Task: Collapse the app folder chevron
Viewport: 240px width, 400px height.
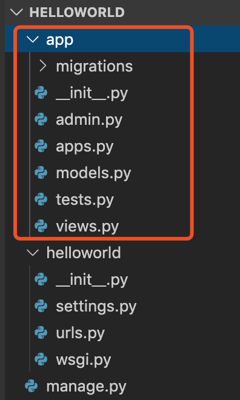Action: tap(33, 39)
